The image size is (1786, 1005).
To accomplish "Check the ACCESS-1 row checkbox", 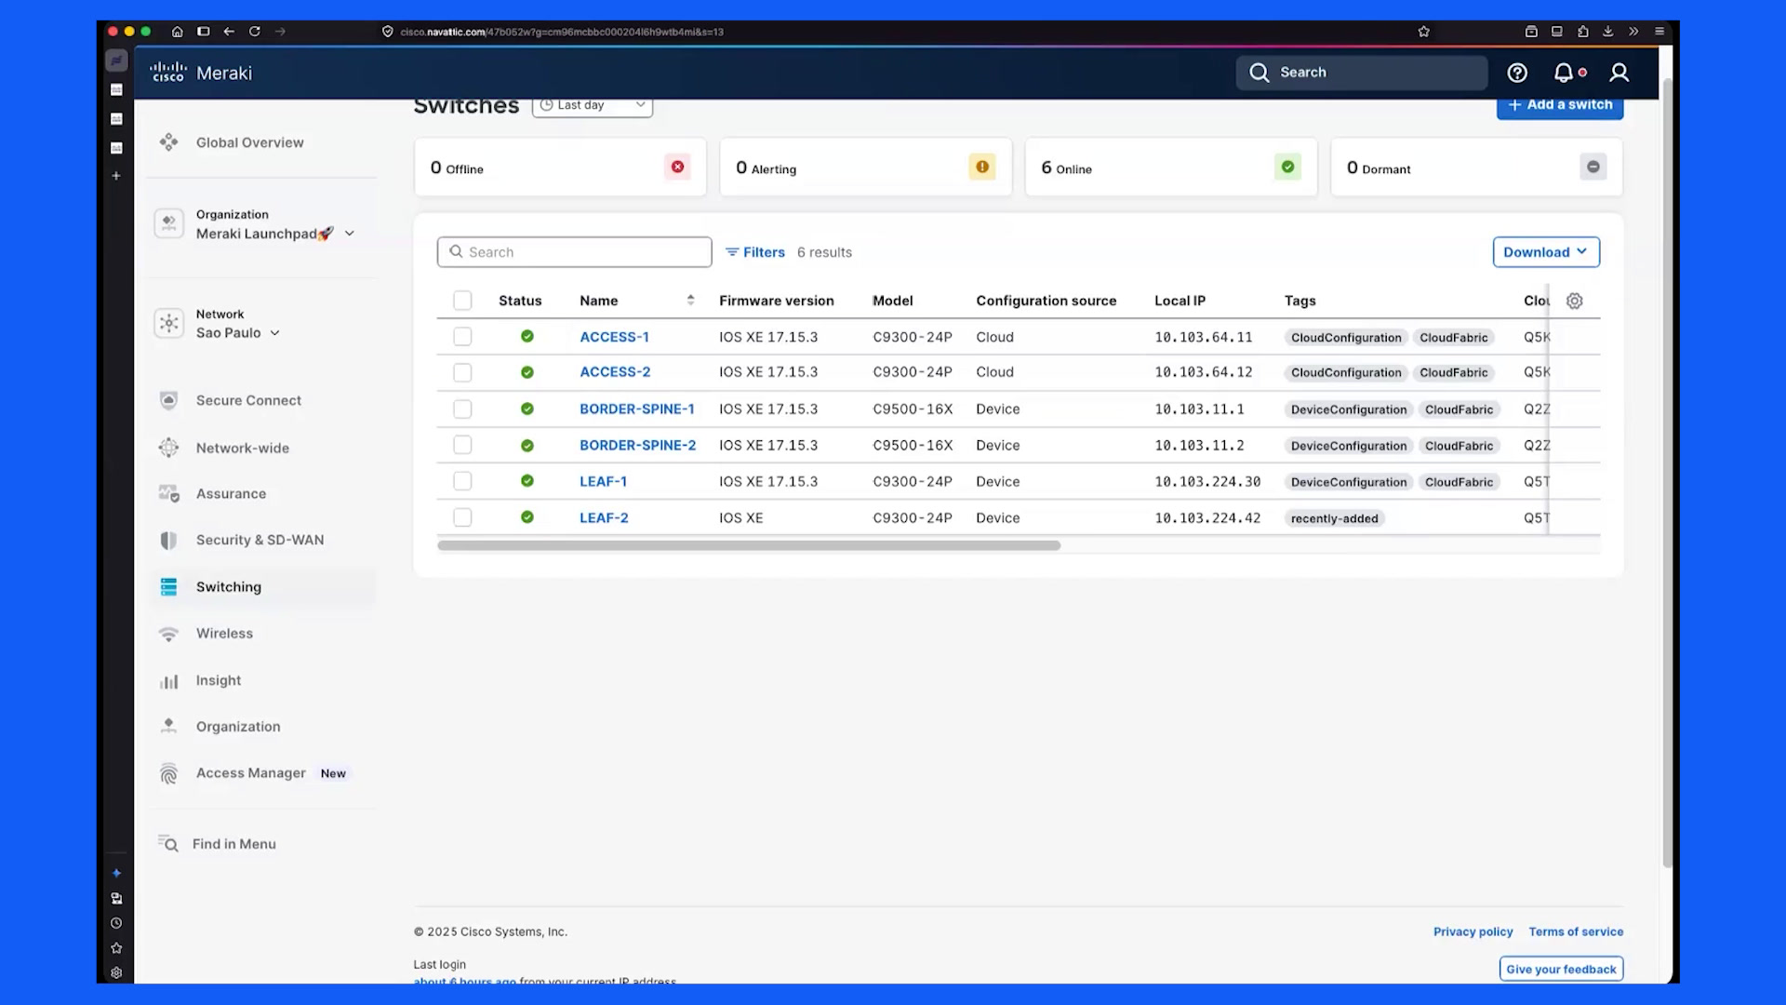I will coord(462,337).
